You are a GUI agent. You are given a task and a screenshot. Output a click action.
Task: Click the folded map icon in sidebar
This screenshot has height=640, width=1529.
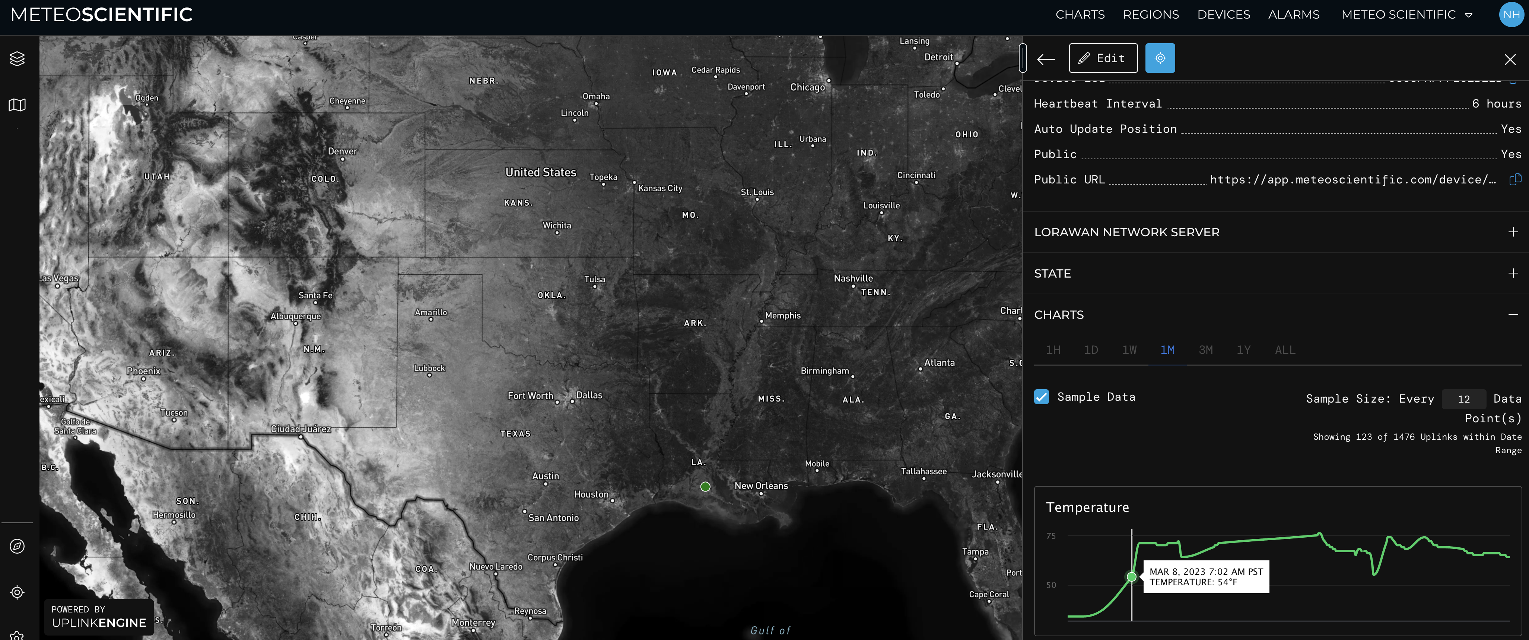(17, 105)
